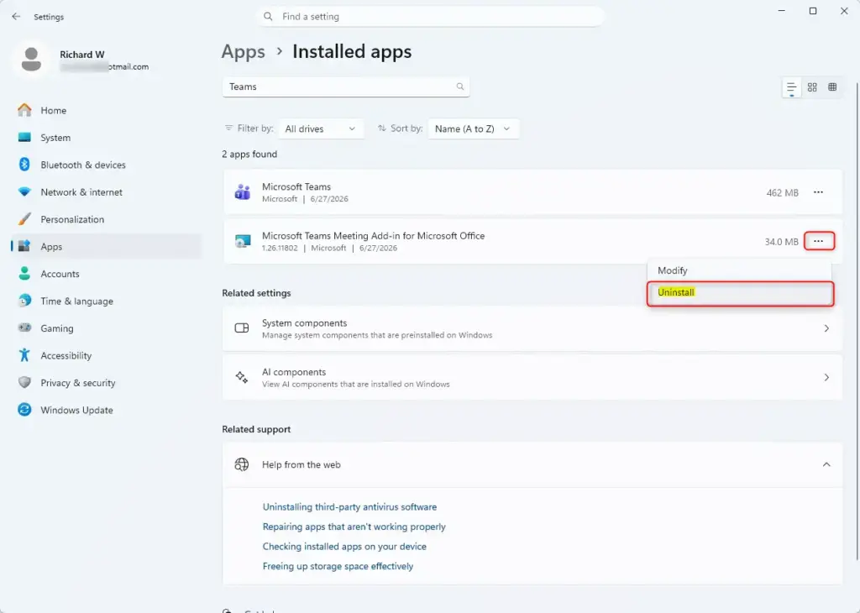Open Checking installed apps on your device
This screenshot has height=613, width=860.
(x=344, y=547)
